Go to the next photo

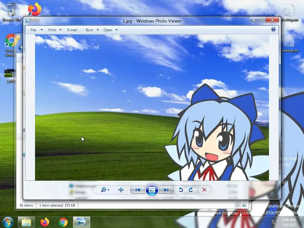[x=166, y=190]
